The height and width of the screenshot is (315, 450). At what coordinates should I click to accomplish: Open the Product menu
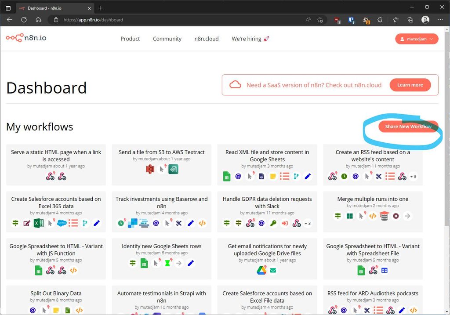(x=130, y=39)
